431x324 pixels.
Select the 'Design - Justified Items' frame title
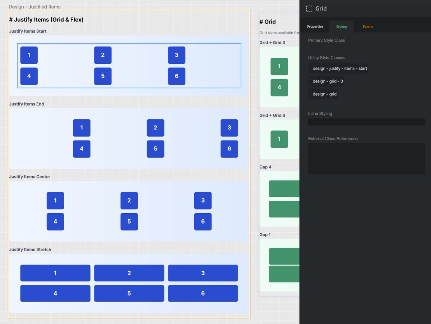tap(34, 7)
